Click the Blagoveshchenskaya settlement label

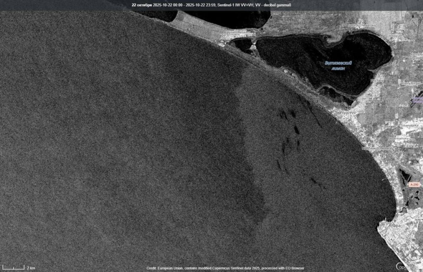coord(237,32)
